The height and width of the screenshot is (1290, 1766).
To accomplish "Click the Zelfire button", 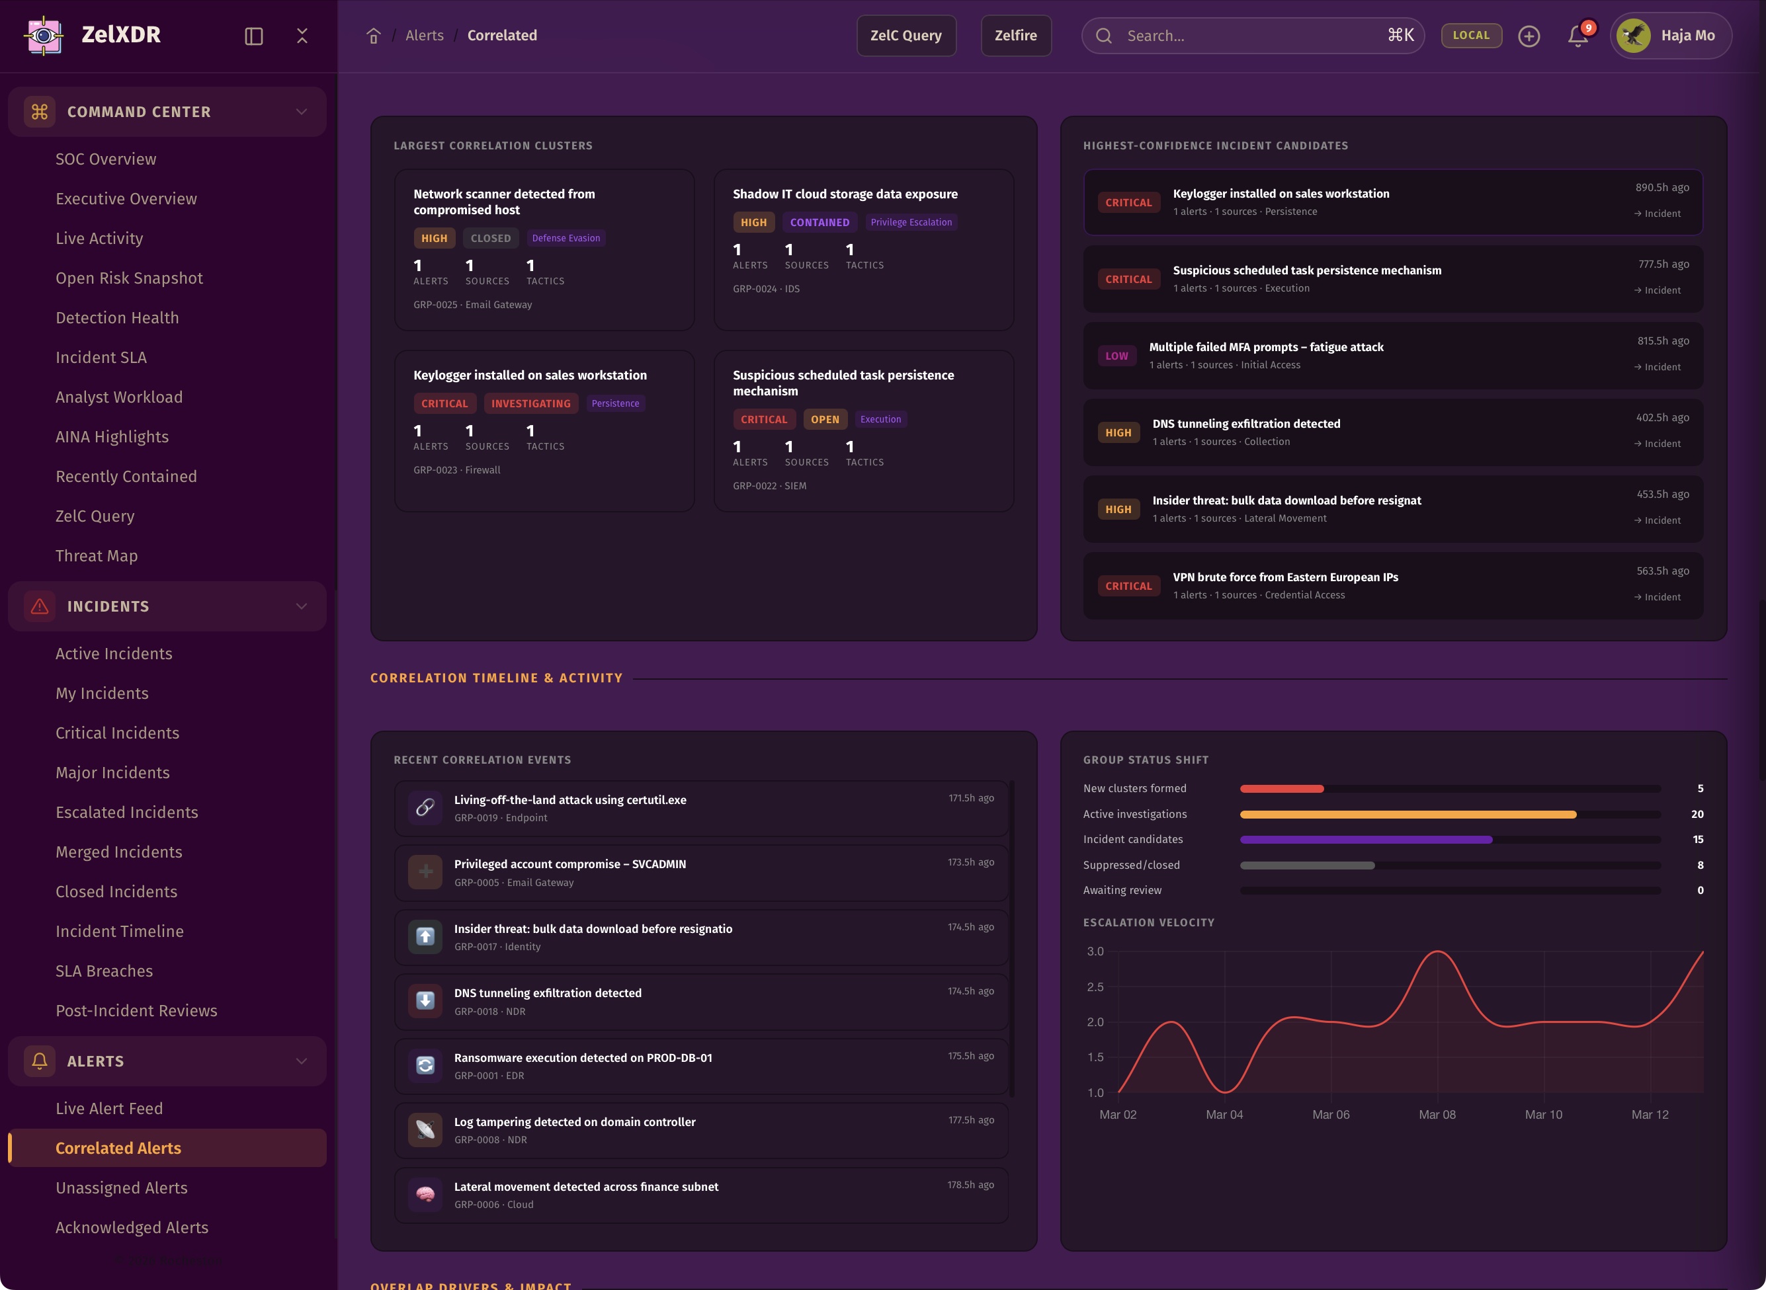I will (x=1015, y=35).
